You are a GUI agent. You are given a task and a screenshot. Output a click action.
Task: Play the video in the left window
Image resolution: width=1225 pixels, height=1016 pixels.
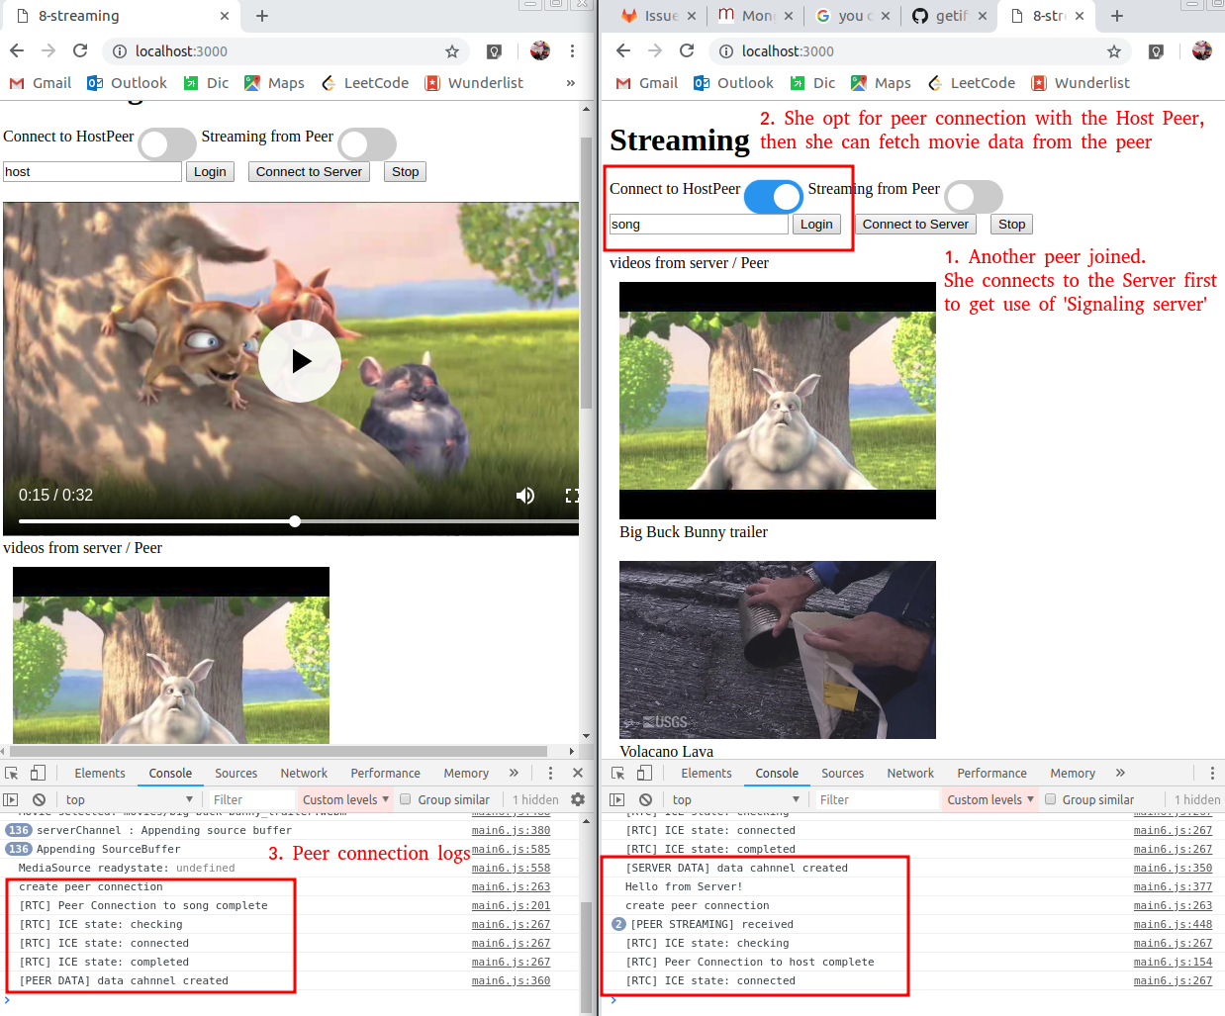tap(300, 361)
